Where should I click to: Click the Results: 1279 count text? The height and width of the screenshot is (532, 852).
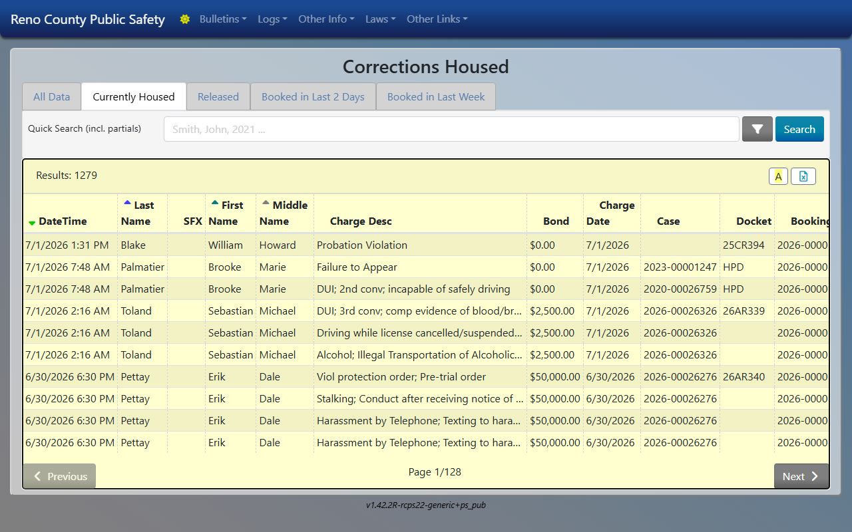[x=67, y=176]
